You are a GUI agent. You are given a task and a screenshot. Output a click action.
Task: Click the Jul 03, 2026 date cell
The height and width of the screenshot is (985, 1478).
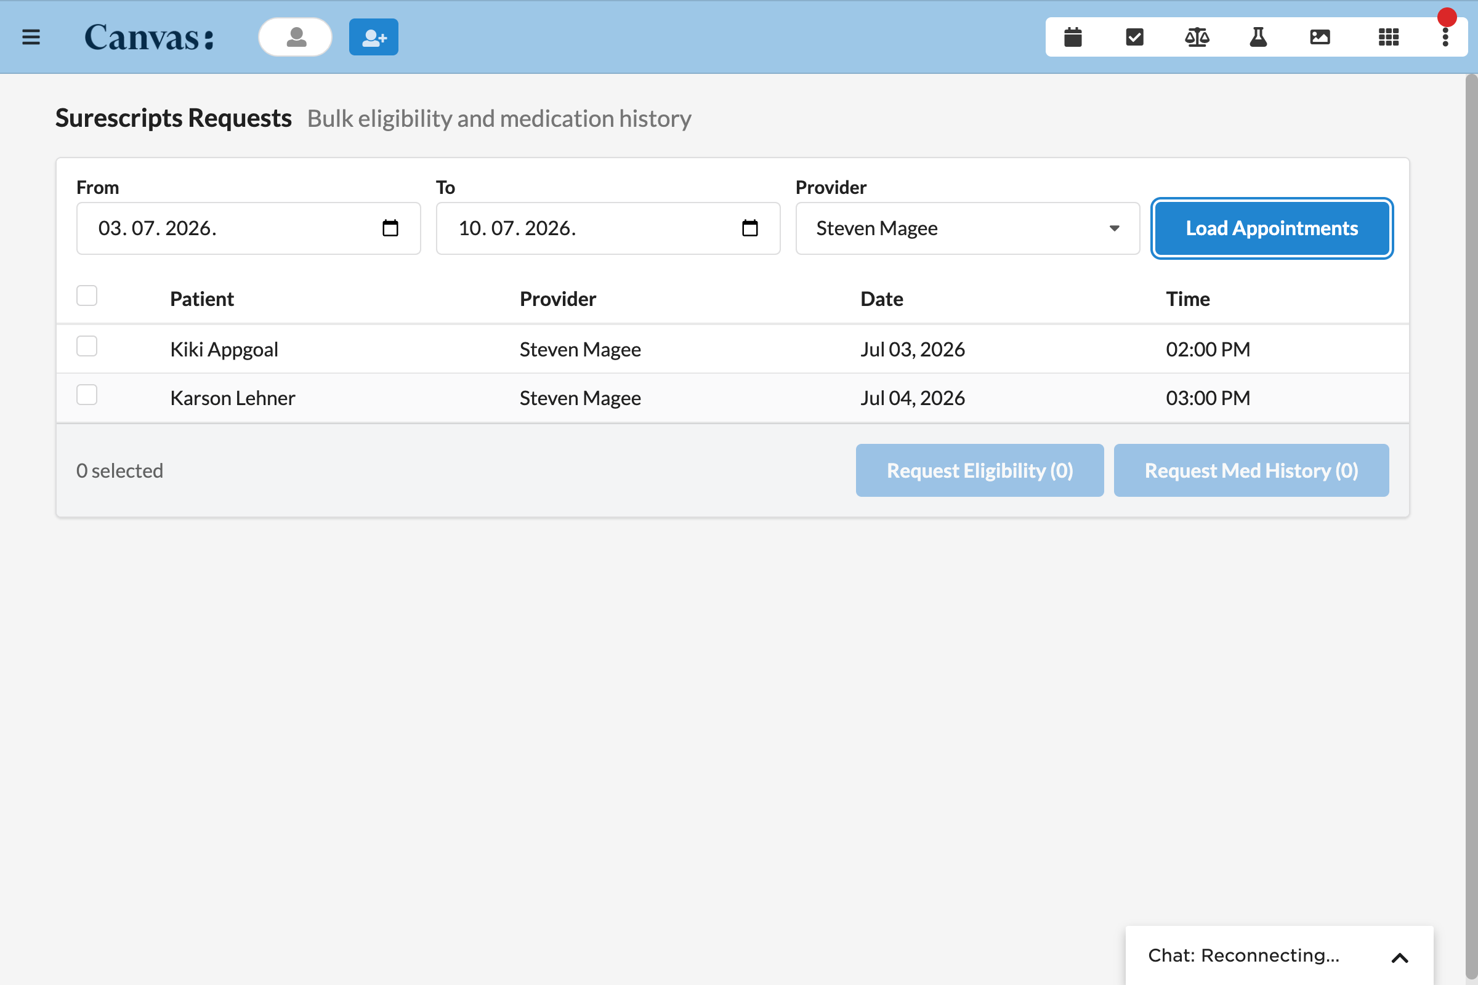tap(913, 349)
